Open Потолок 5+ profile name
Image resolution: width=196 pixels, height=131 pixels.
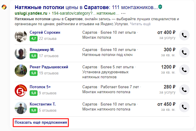click(40, 87)
